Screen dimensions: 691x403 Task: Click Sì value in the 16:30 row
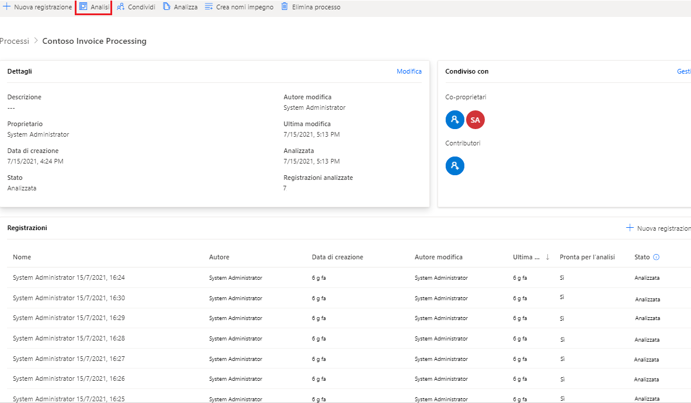(x=562, y=297)
